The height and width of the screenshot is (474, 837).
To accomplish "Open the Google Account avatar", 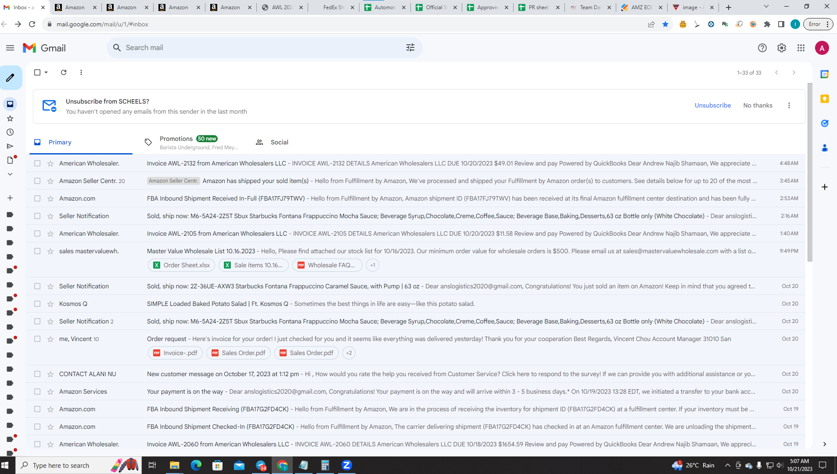I will (822, 48).
